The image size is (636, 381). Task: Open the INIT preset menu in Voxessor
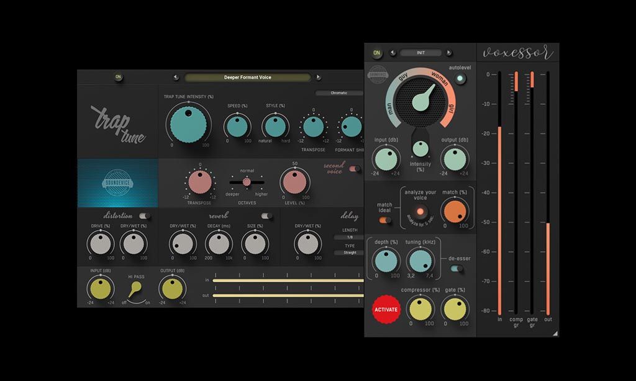(x=420, y=53)
